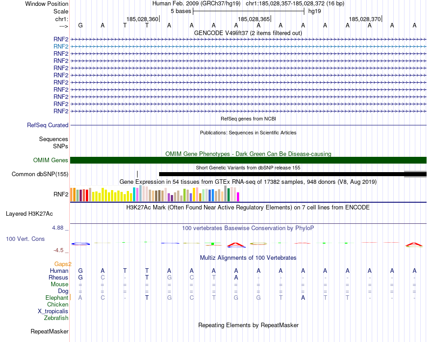Click the OMIM Genes label
Screen dimensions: 427x342
51,160
